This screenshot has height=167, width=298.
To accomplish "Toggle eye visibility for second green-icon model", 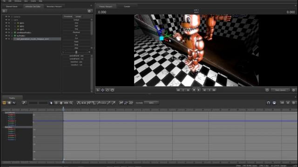I will [6, 36].
